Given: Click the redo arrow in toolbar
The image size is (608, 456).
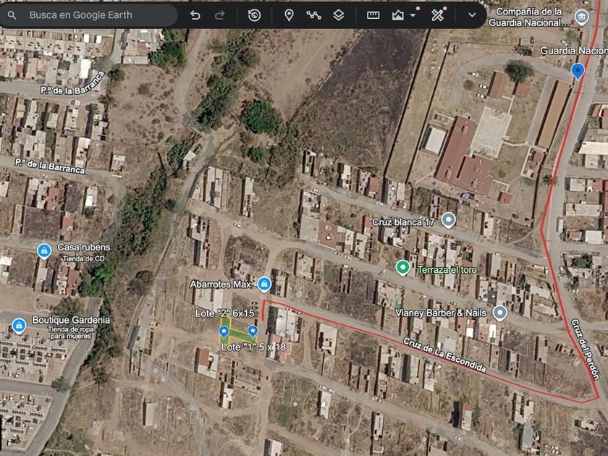Looking at the screenshot, I should [x=220, y=15].
